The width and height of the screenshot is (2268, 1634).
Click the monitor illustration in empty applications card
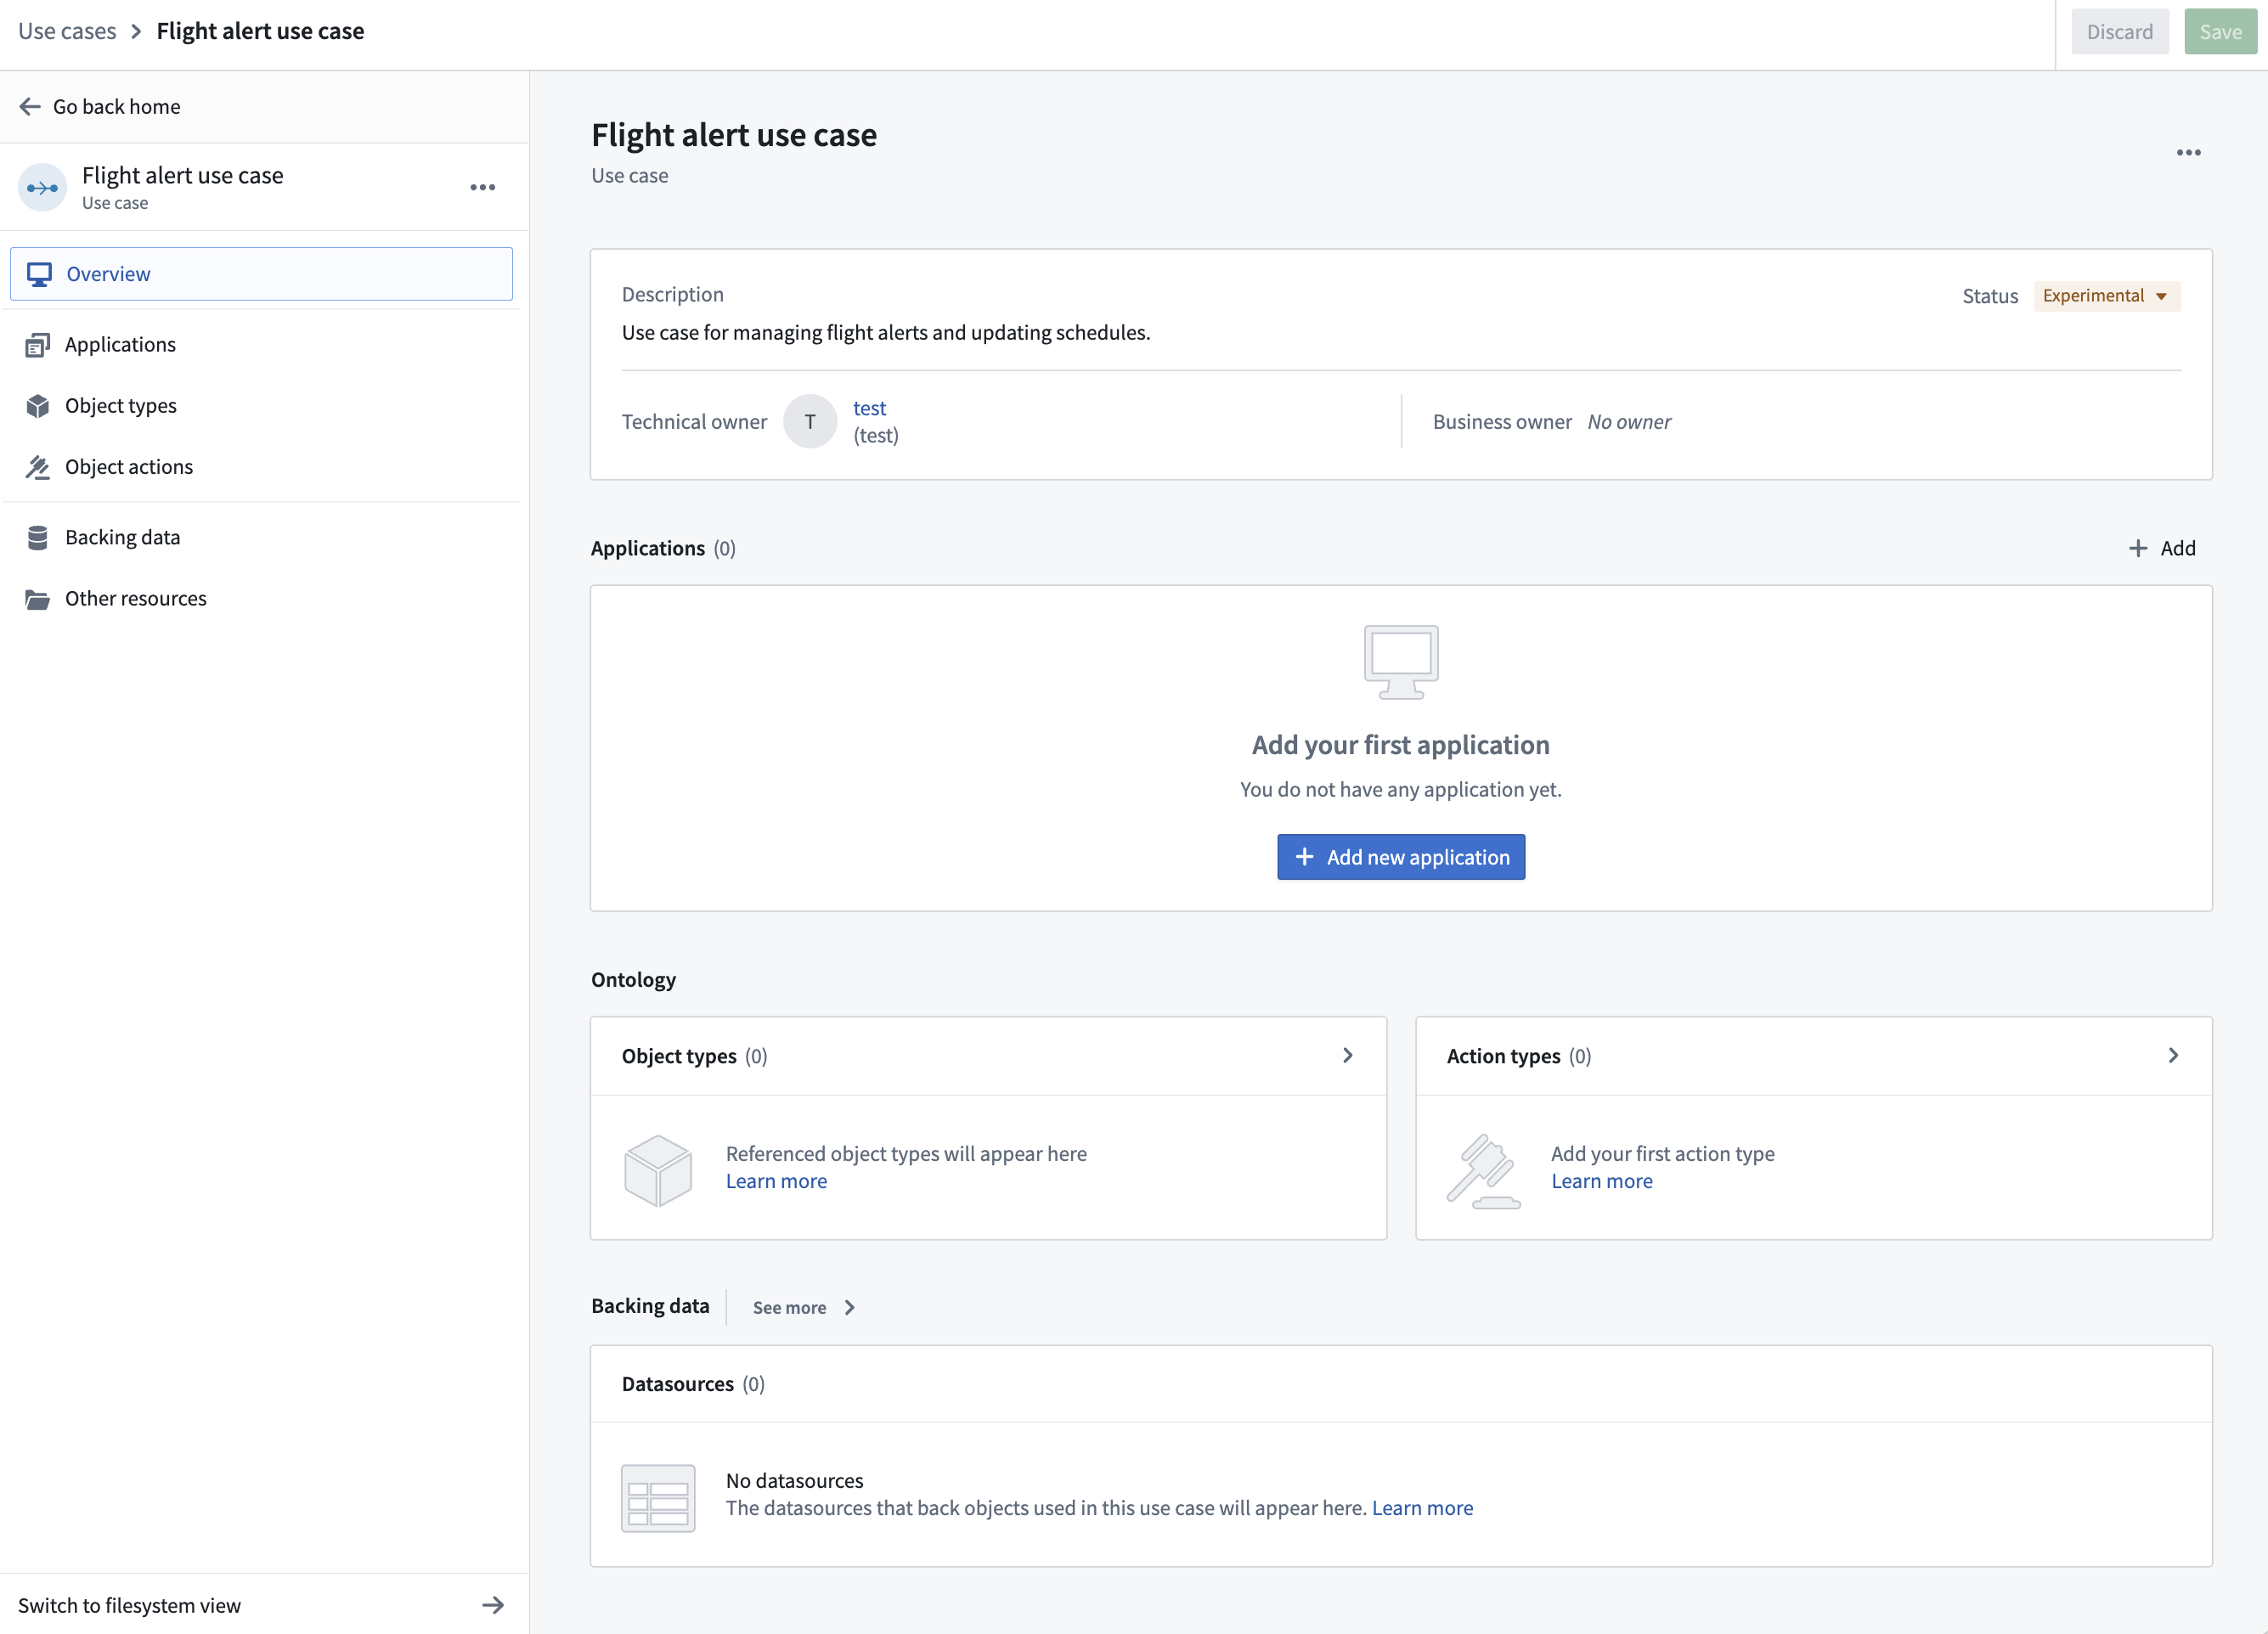click(x=1401, y=662)
